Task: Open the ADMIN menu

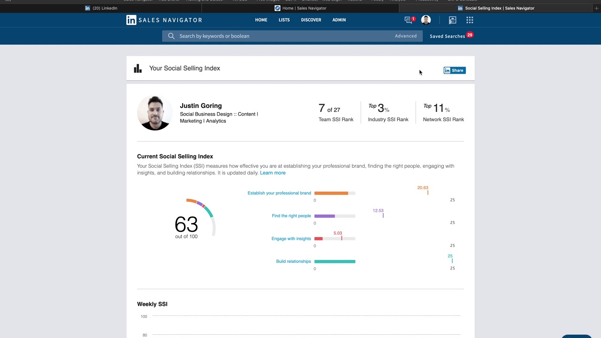Action: 339,20
